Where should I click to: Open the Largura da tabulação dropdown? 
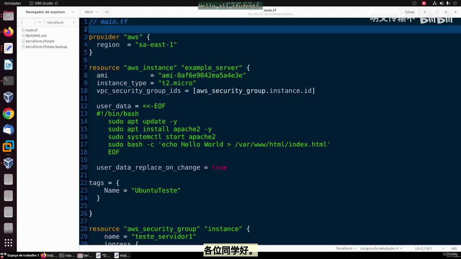[381, 248]
